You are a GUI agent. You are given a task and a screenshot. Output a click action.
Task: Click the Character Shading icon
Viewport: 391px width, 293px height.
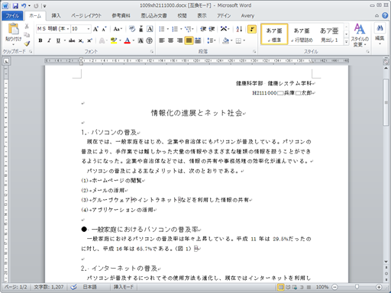coord(141,40)
